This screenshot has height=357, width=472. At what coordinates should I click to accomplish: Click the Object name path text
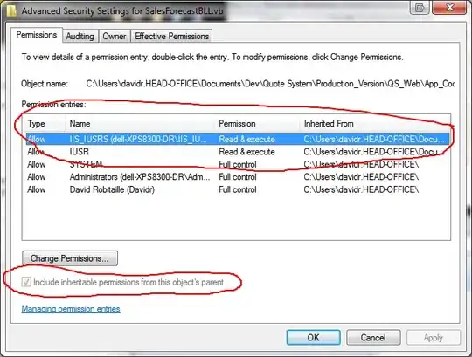tap(270, 84)
